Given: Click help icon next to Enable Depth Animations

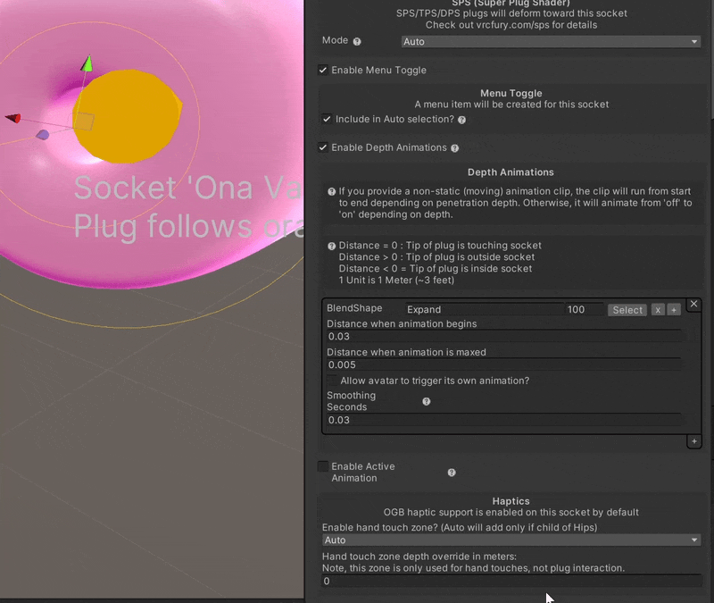Looking at the screenshot, I should [x=455, y=148].
